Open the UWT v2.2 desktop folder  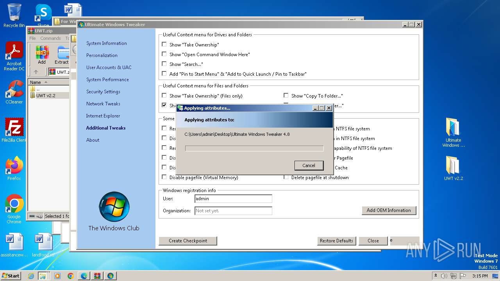coord(453,168)
